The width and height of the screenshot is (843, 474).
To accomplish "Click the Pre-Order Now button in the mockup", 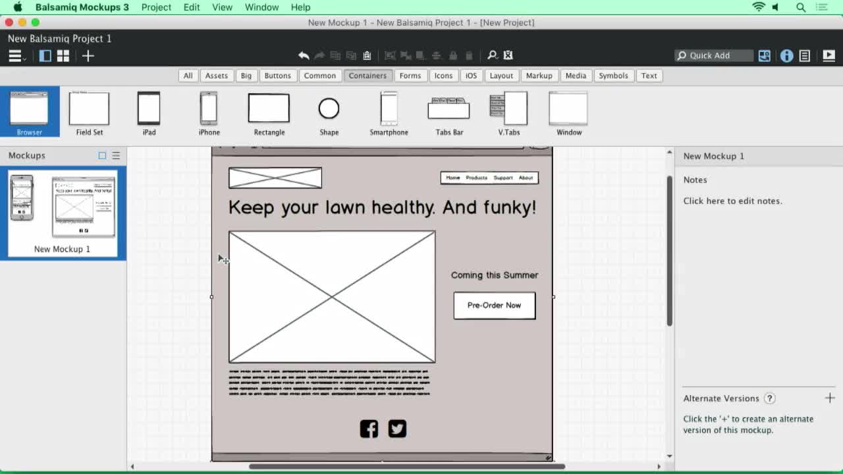I will [x=494, y=305].
